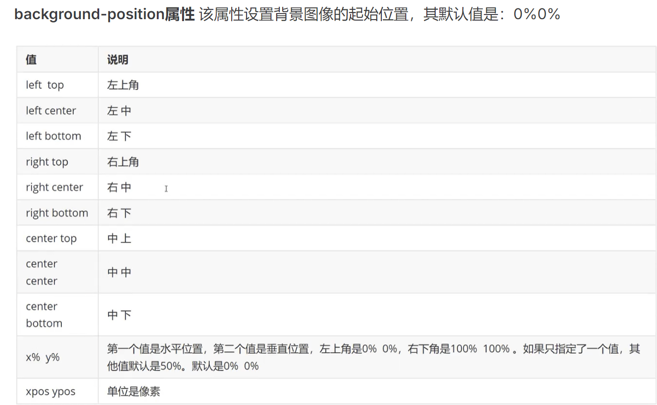
Task: Select the 'left top' value cell
Action: tap(45, 85)
